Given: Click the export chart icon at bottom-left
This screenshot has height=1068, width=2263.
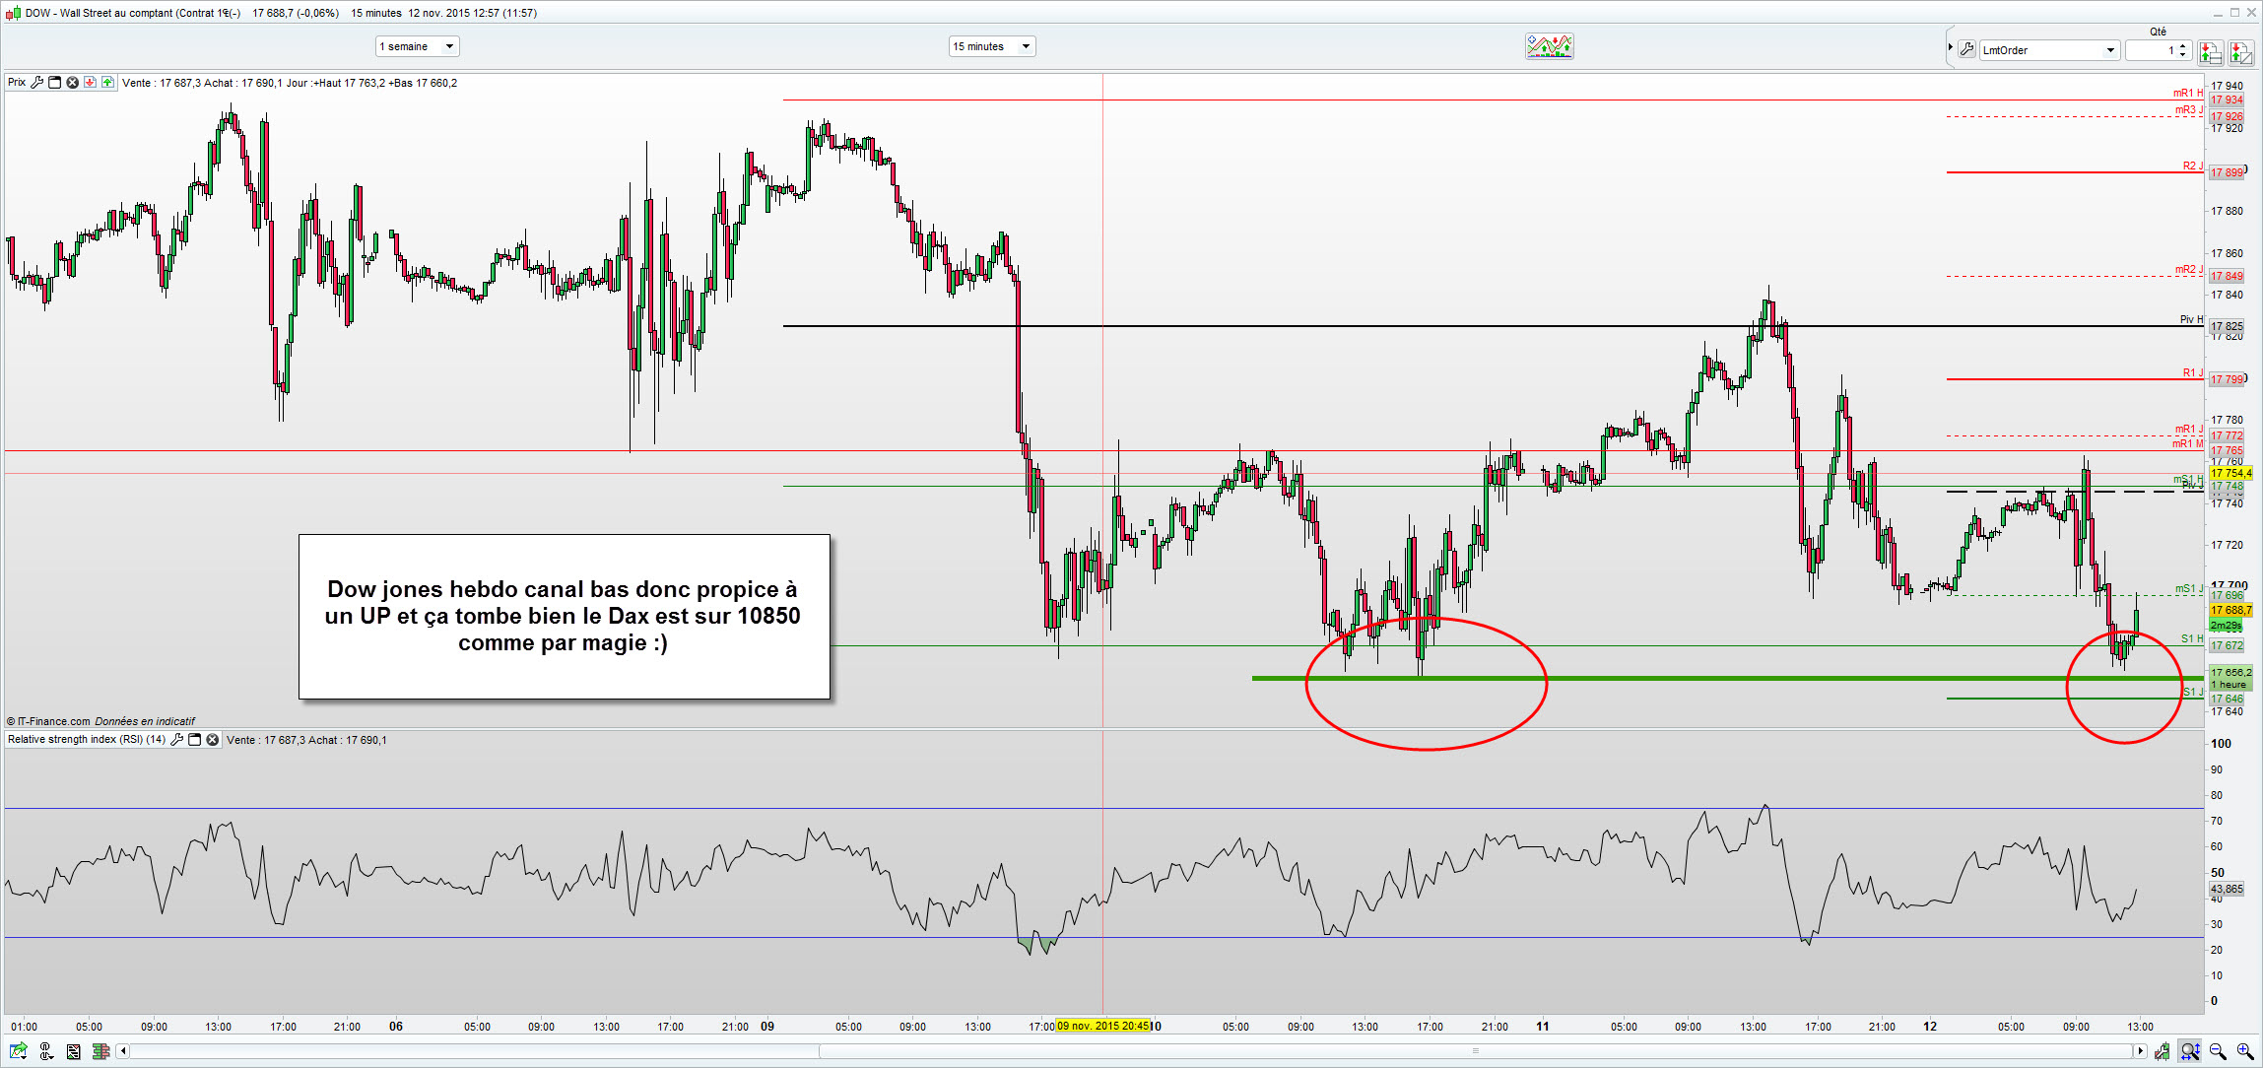Looking at the screenshot, I should tap(18, 1052).
